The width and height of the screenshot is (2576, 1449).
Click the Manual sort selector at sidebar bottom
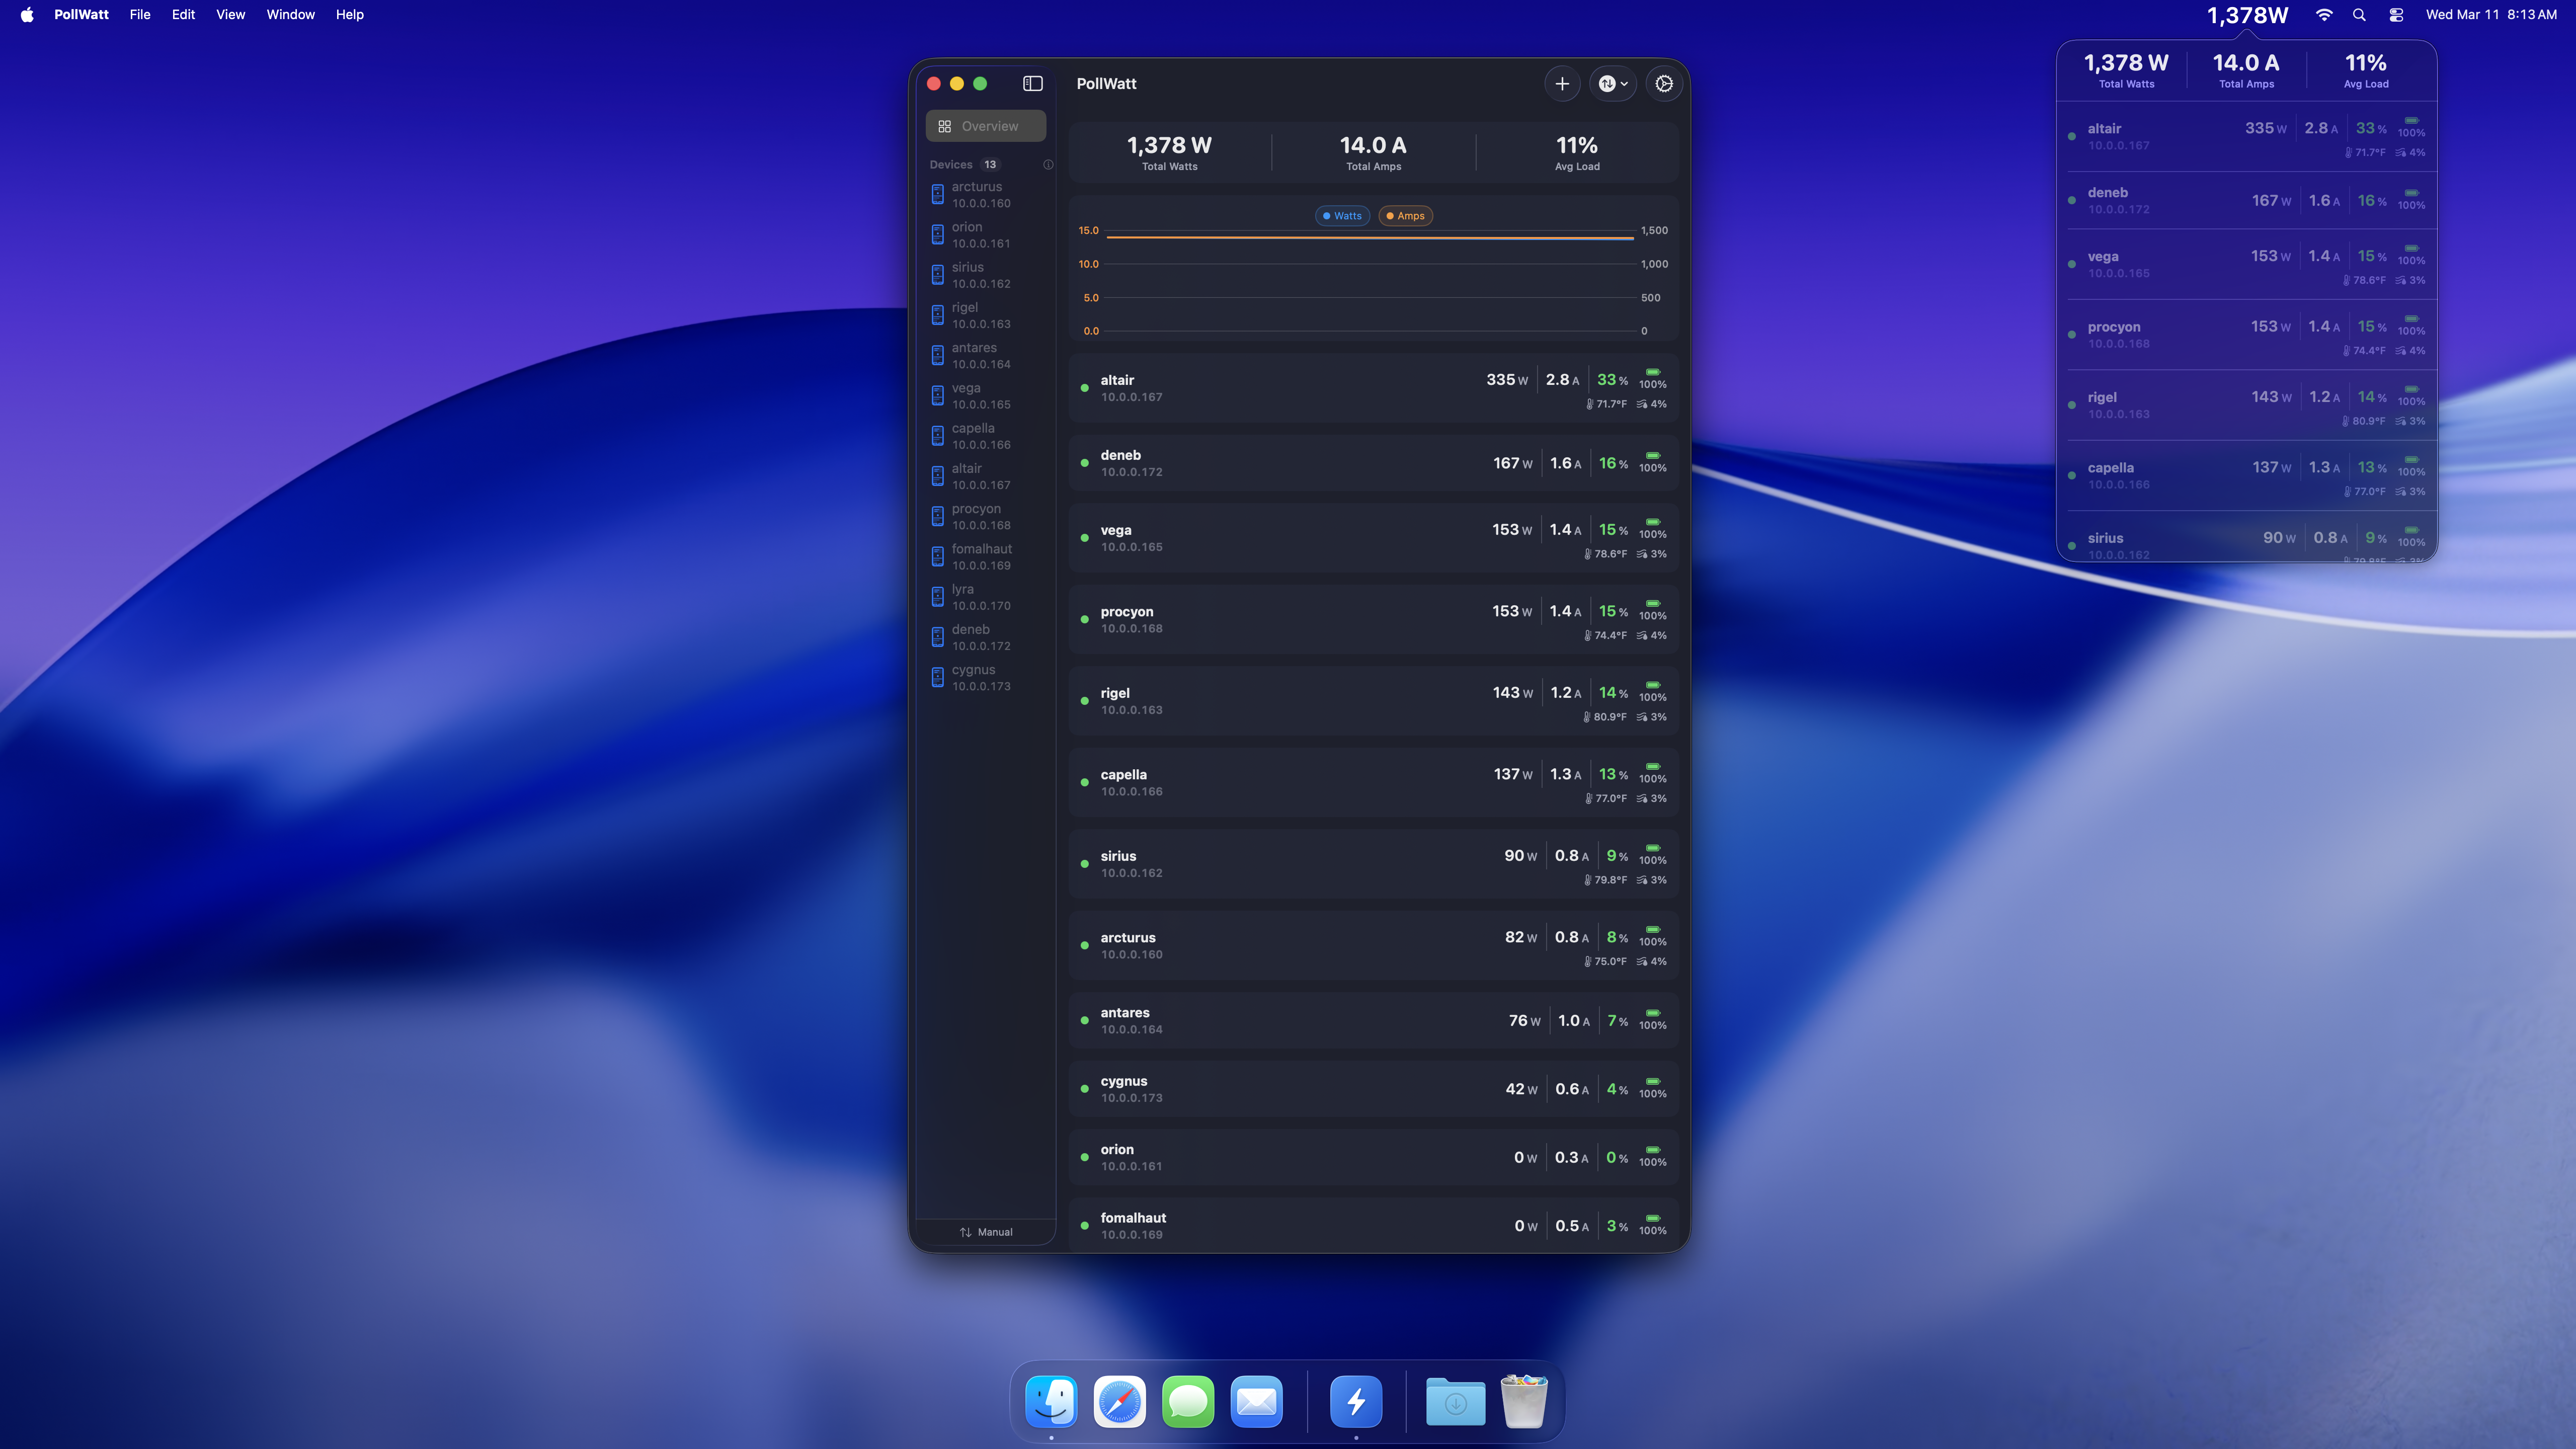[984, 1231]
